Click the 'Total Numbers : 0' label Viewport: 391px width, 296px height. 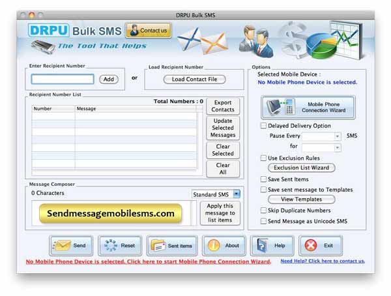point(179,101)
